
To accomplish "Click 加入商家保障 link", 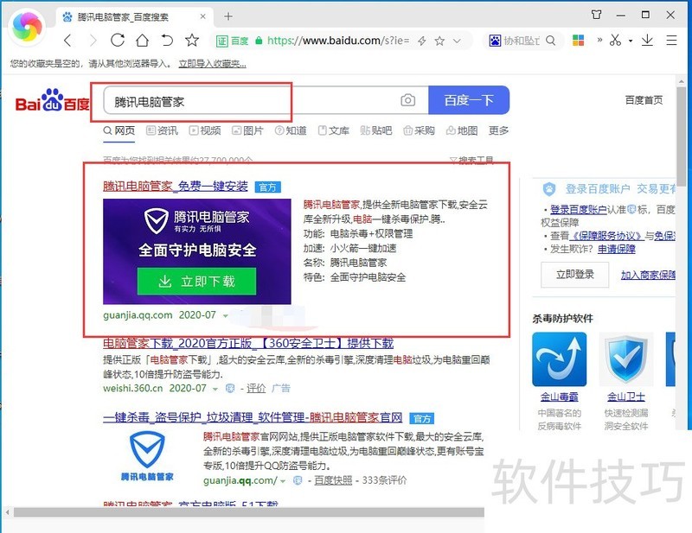I will [648, 275].
